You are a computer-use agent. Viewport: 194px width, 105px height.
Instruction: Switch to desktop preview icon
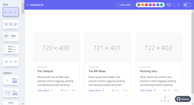pyautogui.click(x=169, y=5)
